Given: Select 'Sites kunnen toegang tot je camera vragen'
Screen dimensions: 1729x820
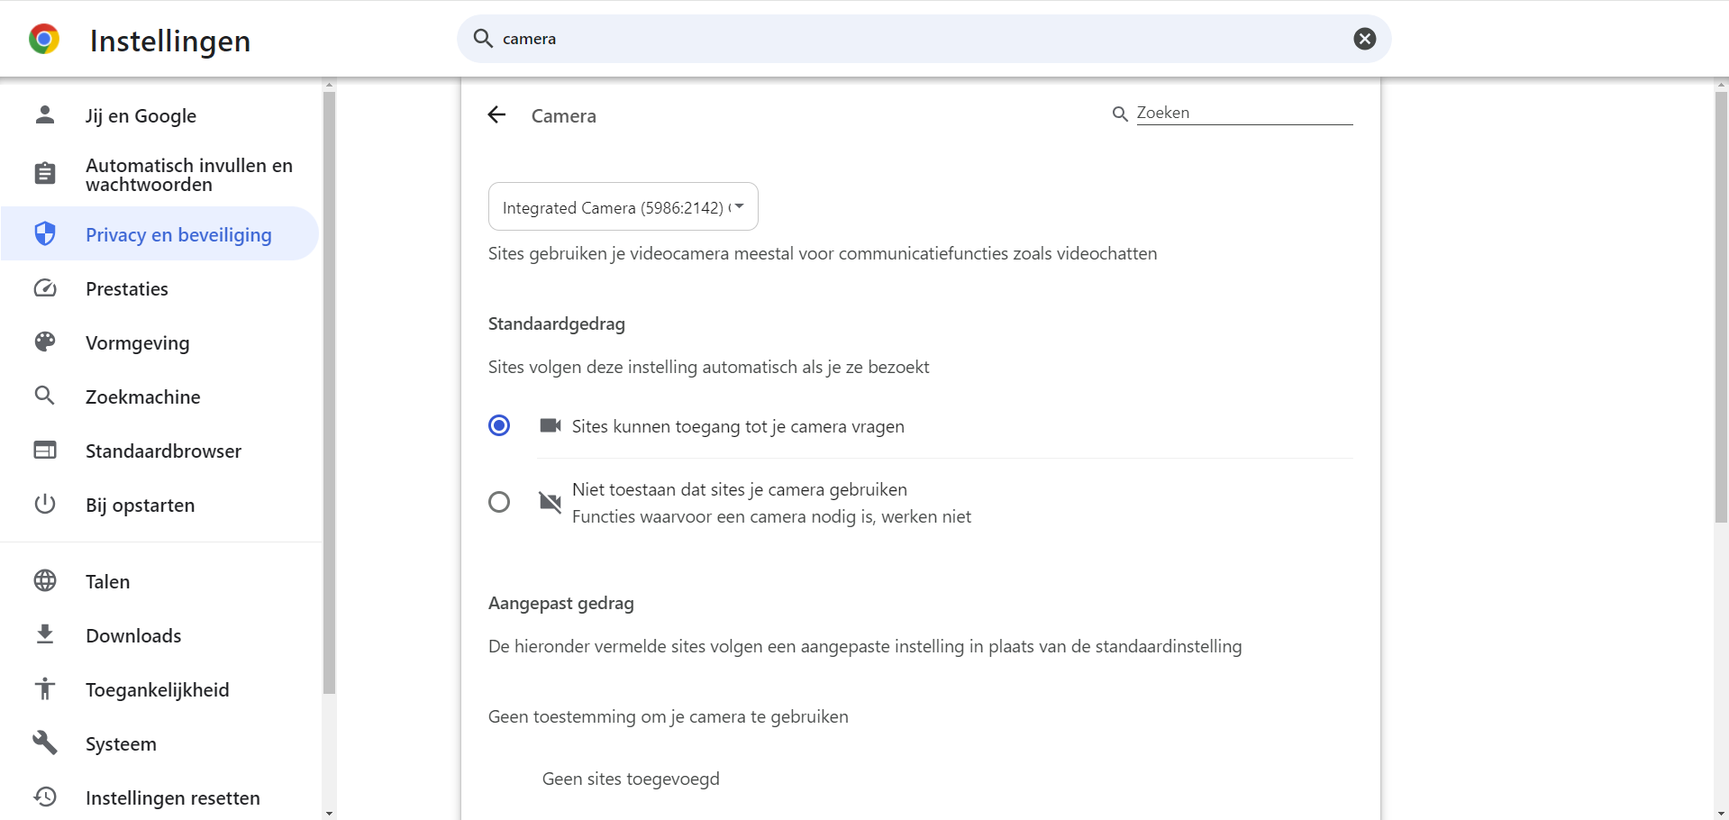Looking at the screenshot, I should pos(499,425).
